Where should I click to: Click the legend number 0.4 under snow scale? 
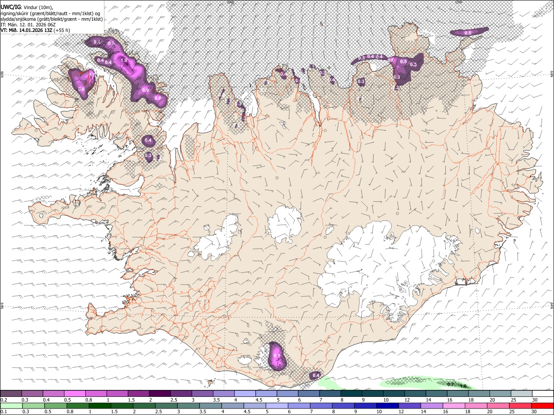(46, 400)
